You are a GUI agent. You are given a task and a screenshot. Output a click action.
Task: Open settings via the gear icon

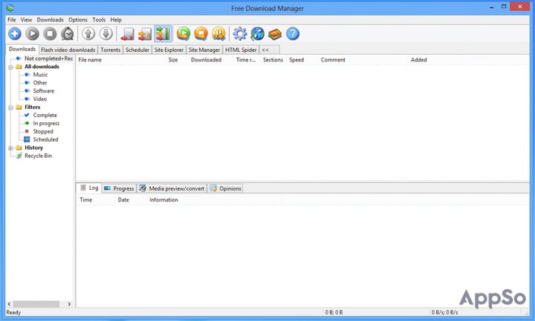pos(239,33)
